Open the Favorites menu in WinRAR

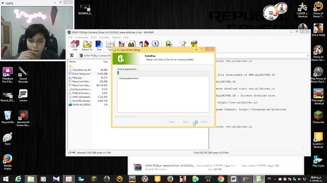click(104, 37)
